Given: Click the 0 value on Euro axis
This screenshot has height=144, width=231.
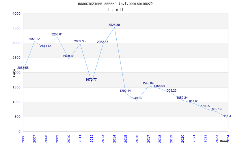Looking at the screenshot, I should [x=19, y=131].
